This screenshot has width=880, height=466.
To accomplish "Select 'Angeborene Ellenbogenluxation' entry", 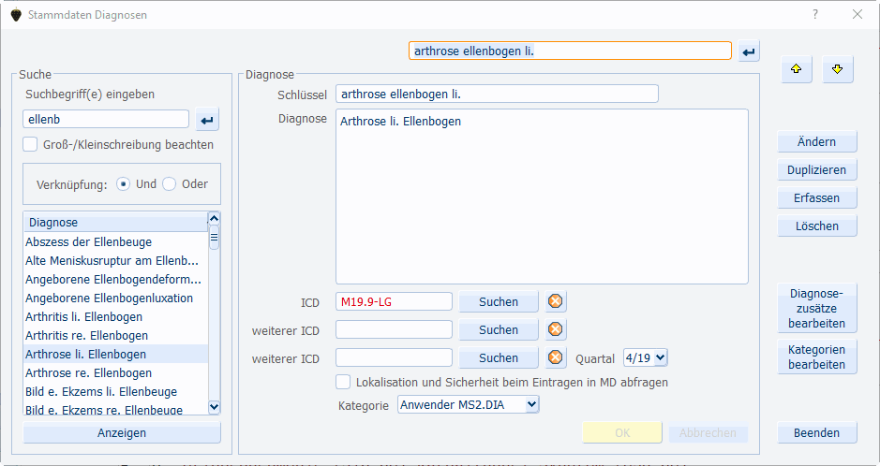I will click(115, 298).
